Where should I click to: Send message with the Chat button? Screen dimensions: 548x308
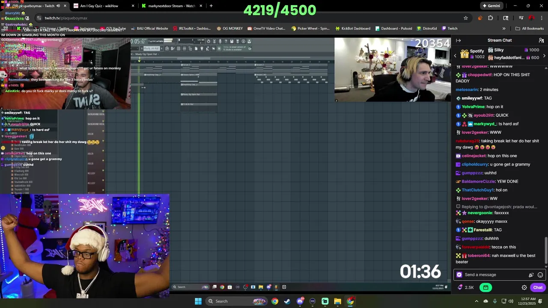click(538, 287)
